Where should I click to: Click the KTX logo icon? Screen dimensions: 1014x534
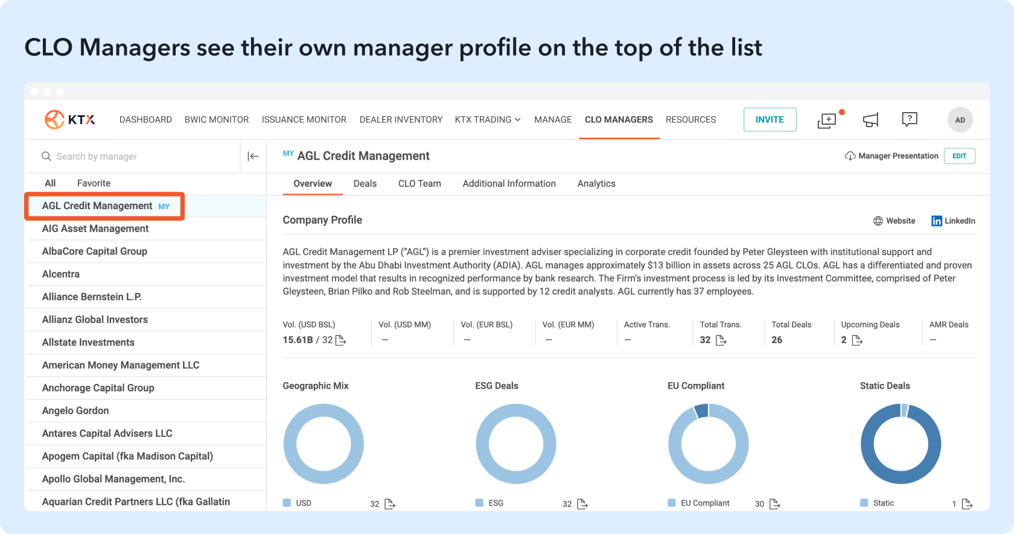point(55,119)
